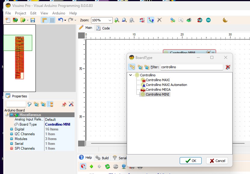This screenshot has width=250, height=174.
Task: Expand all properties with folder-plus icon
Action: (36, 104)
